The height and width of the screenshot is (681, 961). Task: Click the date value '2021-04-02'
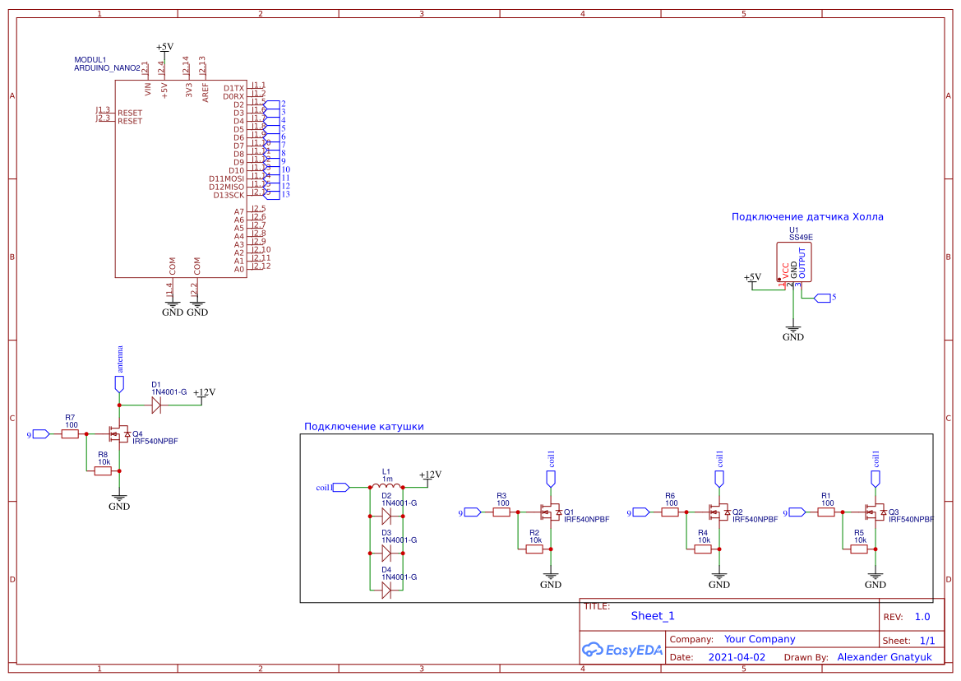[x=737, y=657]
